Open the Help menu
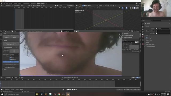Image resolution: width=171 pixels, height=96 pixels. click(20, 3)
